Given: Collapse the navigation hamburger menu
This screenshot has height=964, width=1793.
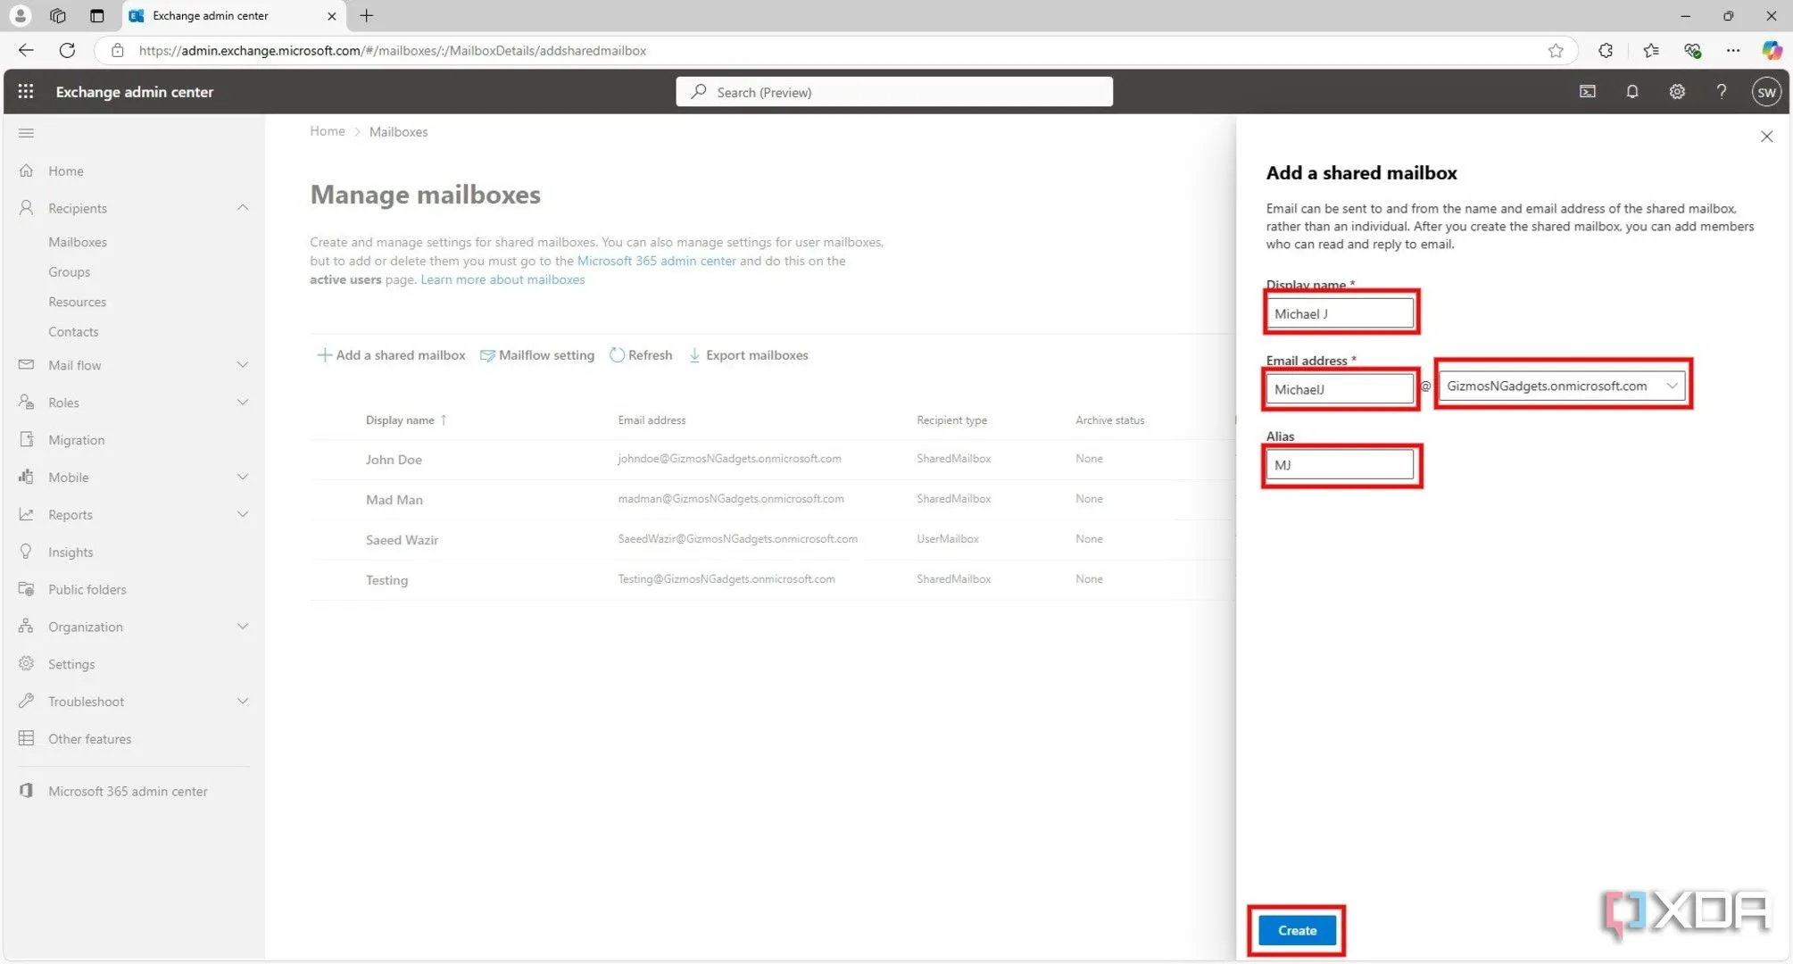Looking at the screenshot, I should (x=26, y=133).
